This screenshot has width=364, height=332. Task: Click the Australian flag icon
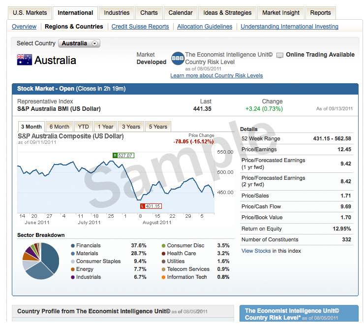tap(25, 60)
